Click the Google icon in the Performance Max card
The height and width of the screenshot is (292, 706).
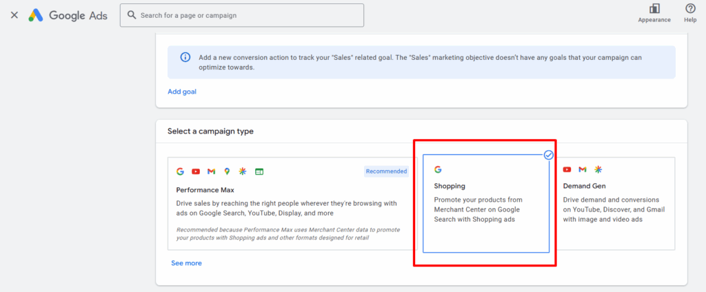180,171
